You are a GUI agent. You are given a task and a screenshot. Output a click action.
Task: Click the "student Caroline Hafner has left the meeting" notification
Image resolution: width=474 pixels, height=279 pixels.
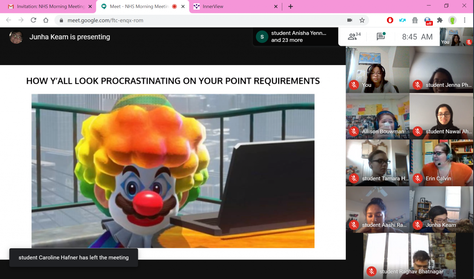pos(74,258)
